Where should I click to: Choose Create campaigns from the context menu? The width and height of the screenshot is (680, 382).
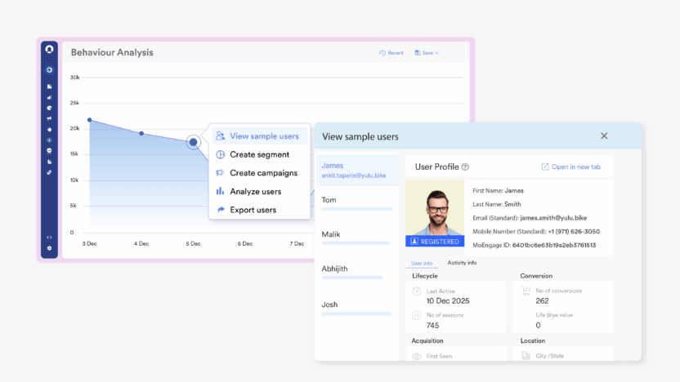[x=263, y=173]
